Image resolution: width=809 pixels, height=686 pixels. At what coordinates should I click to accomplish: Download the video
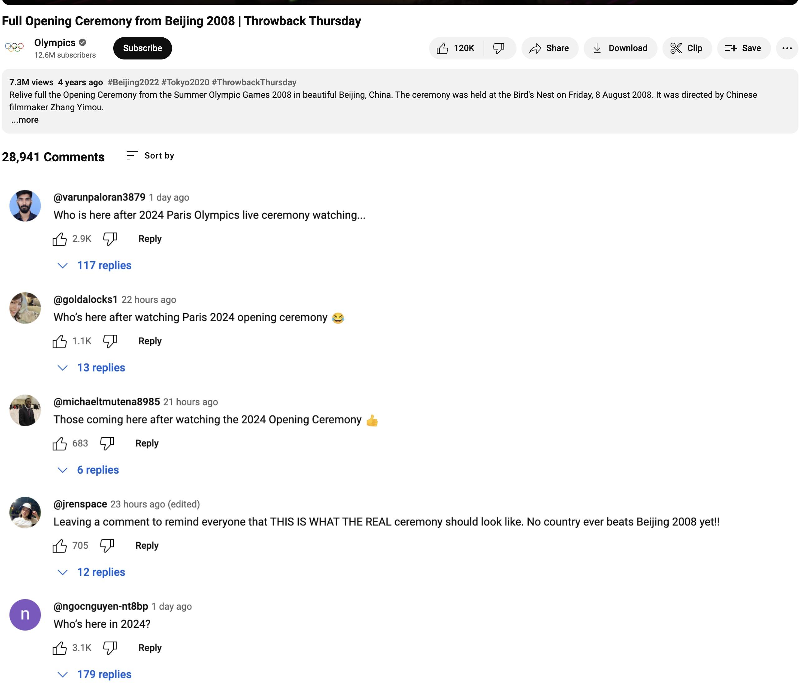click(620, 48)
